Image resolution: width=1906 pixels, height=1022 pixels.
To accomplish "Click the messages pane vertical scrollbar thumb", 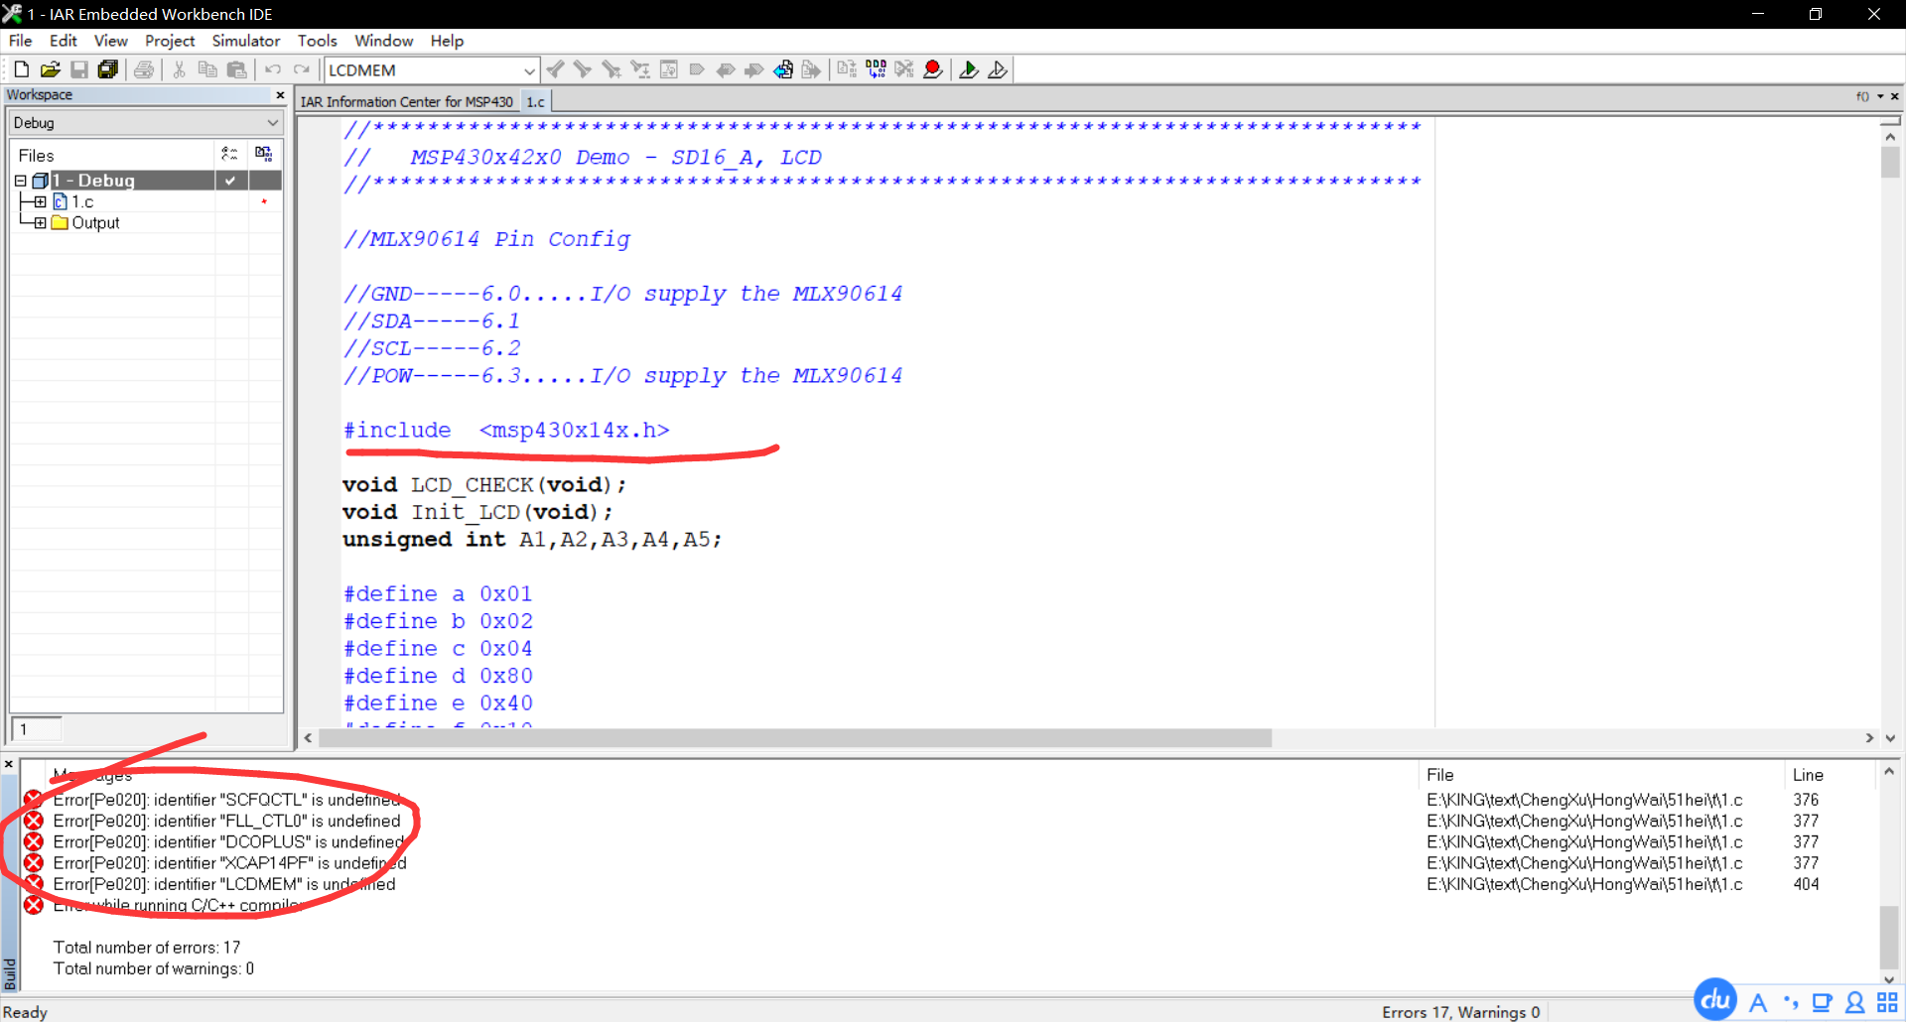I will tap(1890, 936).
